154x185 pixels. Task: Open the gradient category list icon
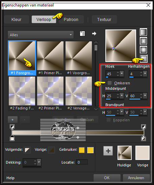click(x=82, y=34)
